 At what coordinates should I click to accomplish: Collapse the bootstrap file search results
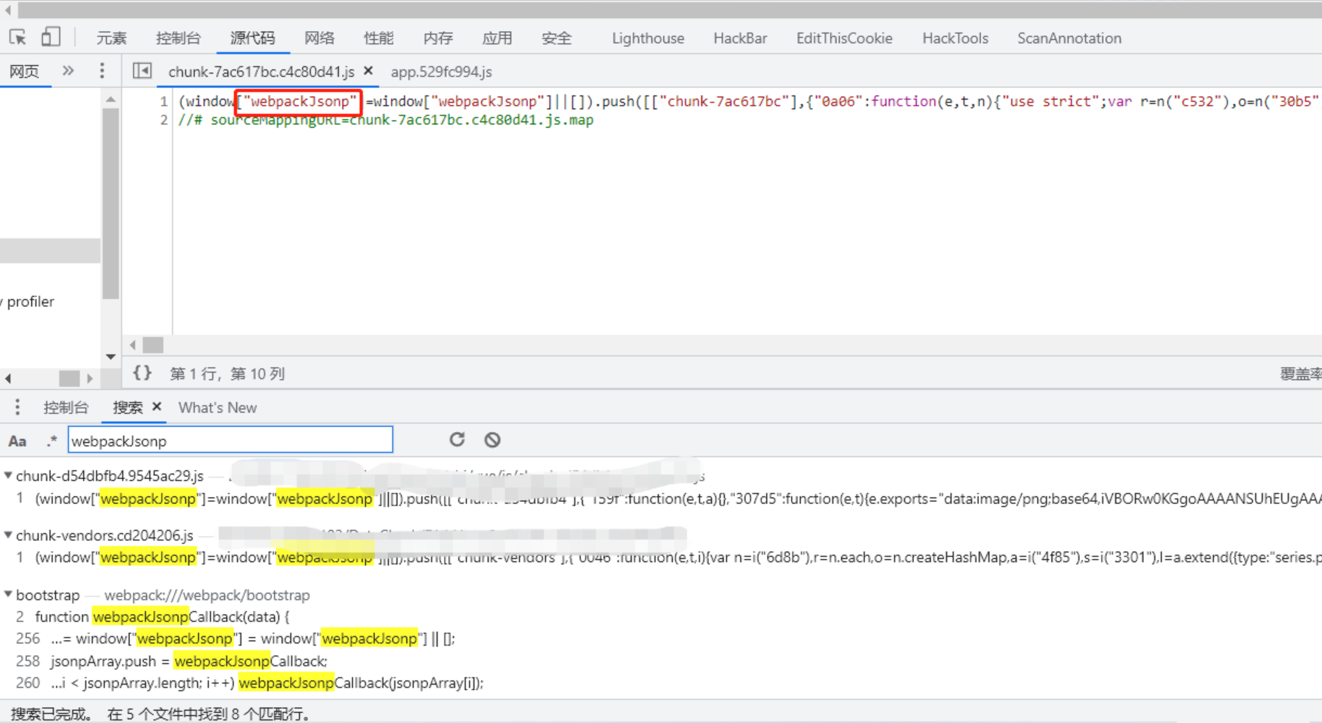point(8,594)
